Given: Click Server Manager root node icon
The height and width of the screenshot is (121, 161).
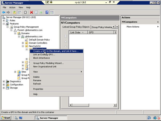Looking at the screenshot, I should (4, 17).
